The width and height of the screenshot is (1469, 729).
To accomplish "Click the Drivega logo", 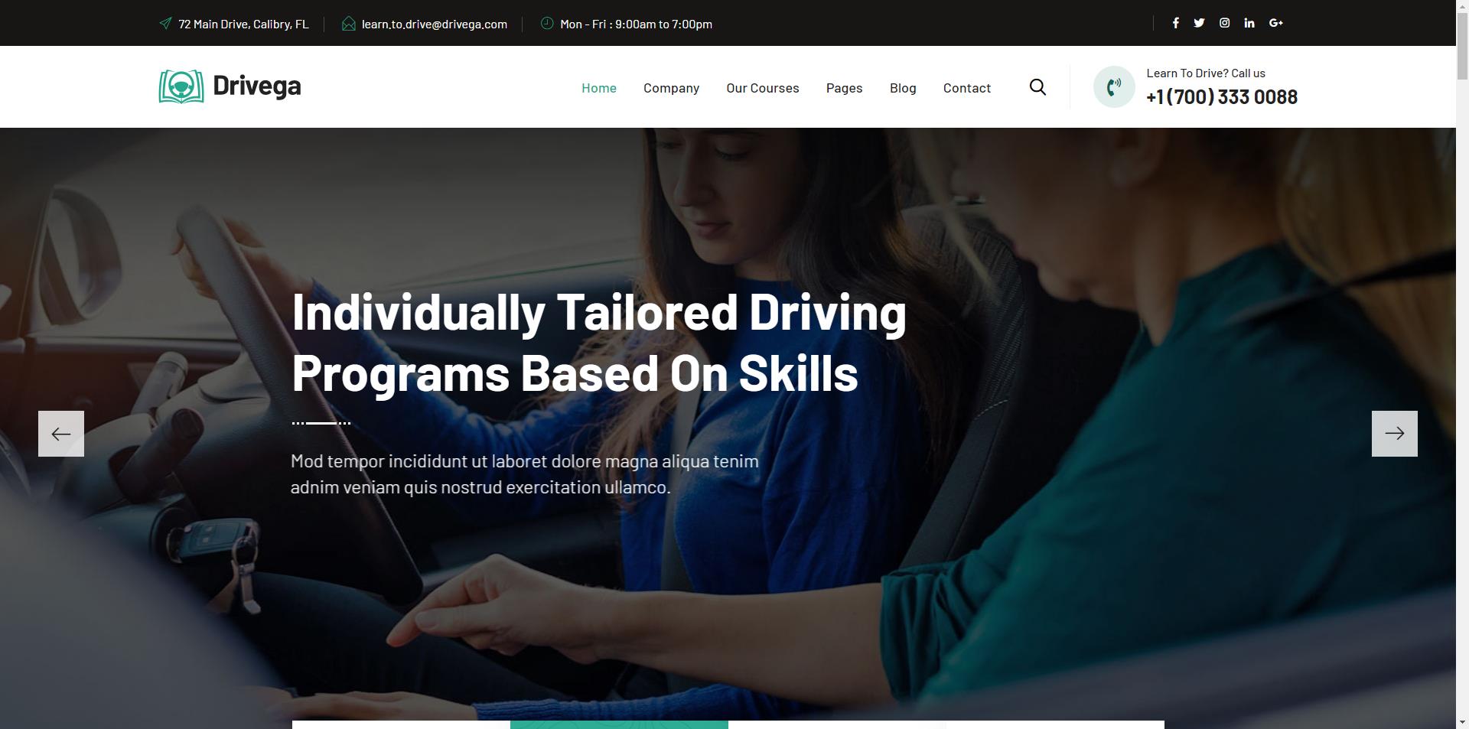I will pos(230,86).
